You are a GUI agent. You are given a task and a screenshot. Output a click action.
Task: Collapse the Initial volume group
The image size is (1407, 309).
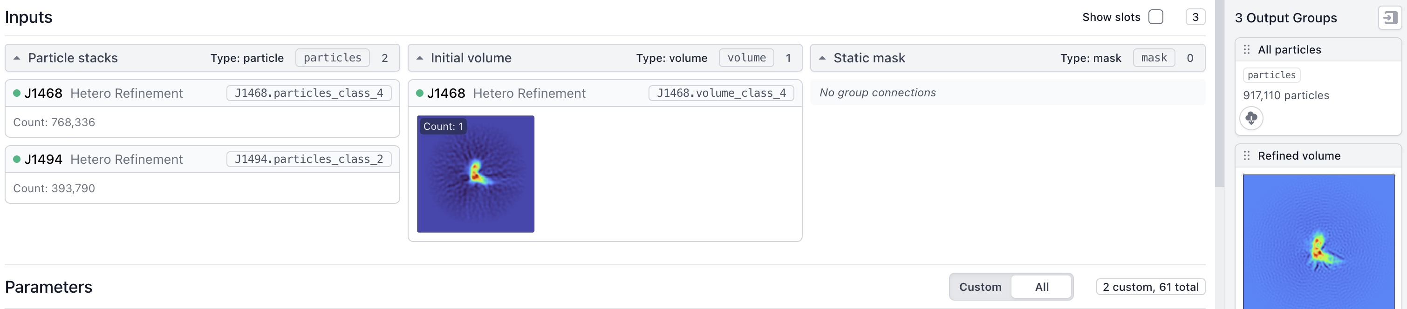(x=419, y=58)
